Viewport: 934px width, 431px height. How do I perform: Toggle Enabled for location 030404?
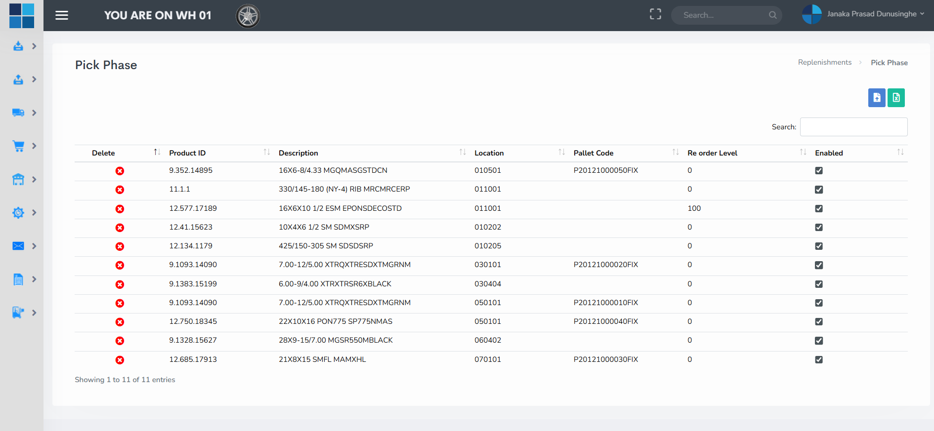pyautogui.click(x=819, y=284)
